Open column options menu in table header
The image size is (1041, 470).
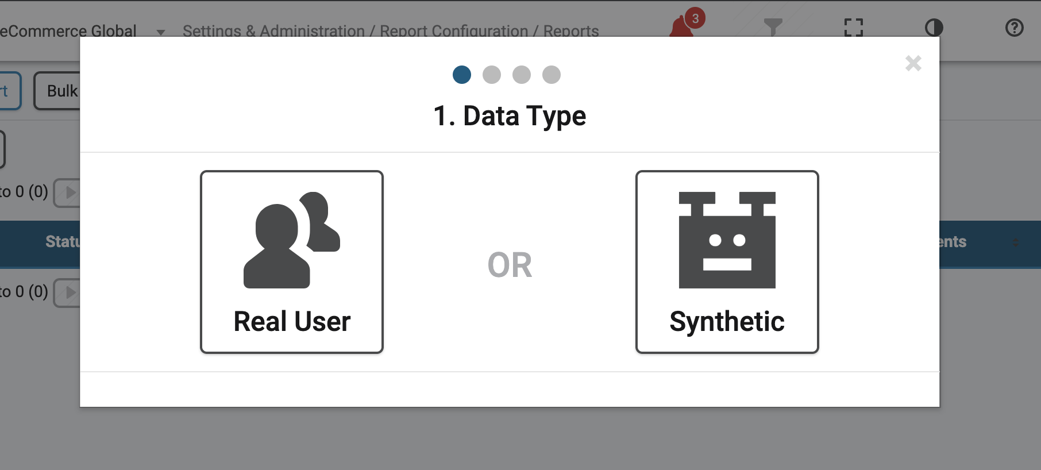(1016, 242)
